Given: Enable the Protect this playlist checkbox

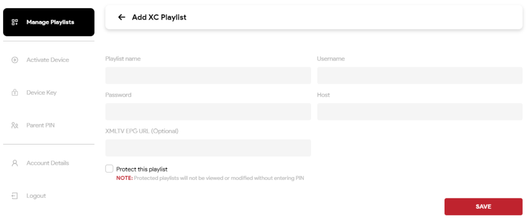Looking at the screenshot, I should pyautogui.click(x=109, y=168).
